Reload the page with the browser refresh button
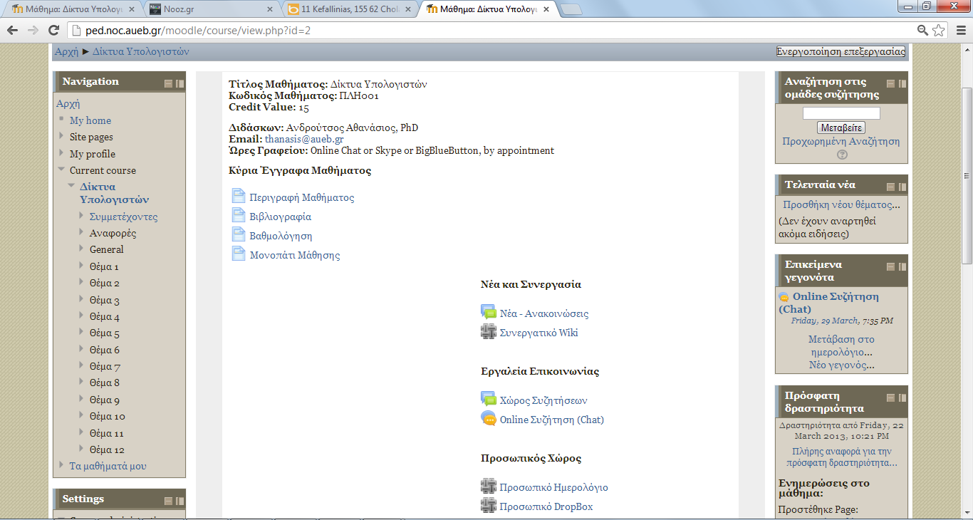 tap(53, 30)
